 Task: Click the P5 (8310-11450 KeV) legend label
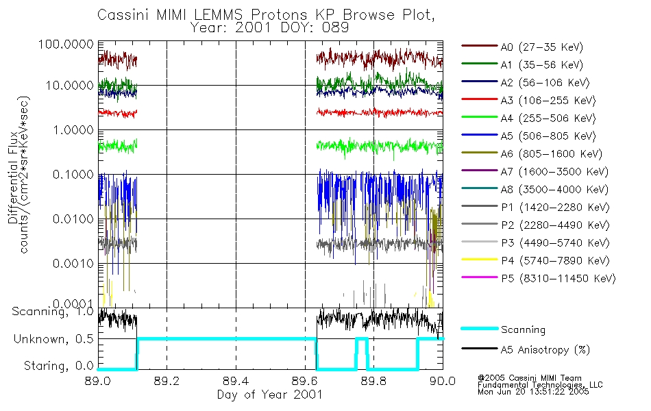tap(558, 279)
